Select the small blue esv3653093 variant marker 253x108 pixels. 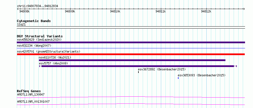tap(178, 78)
